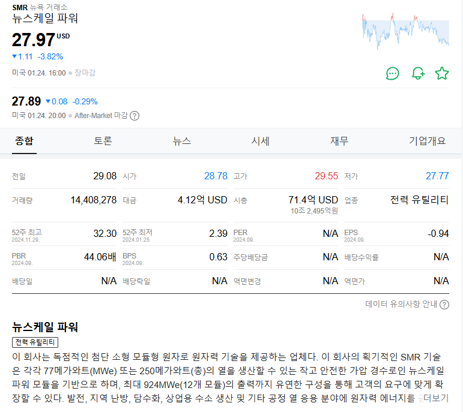Click the 주당배당금 label
This screenshot has width=463, height=412.
coord(250,257)
